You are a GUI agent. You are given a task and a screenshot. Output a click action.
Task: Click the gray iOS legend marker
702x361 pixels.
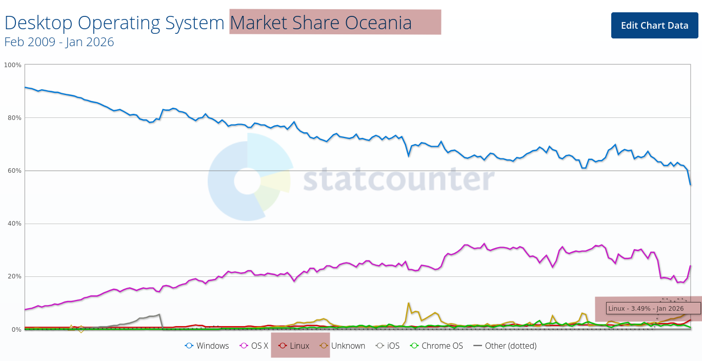pos(380,346)
